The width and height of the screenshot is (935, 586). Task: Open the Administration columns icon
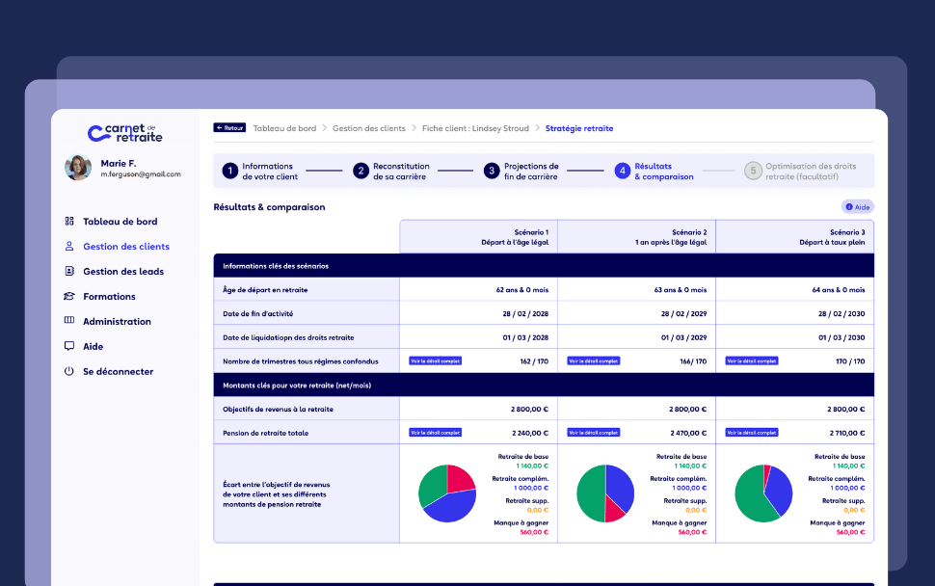69,321
